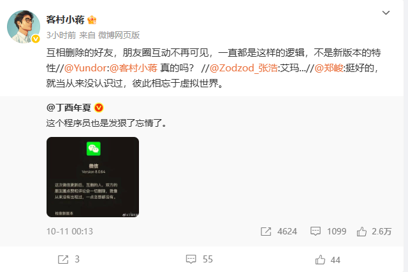Enlarge the WeChat version screenshot thumbnail
408x272 pixels.
click(x=92, y=177)
